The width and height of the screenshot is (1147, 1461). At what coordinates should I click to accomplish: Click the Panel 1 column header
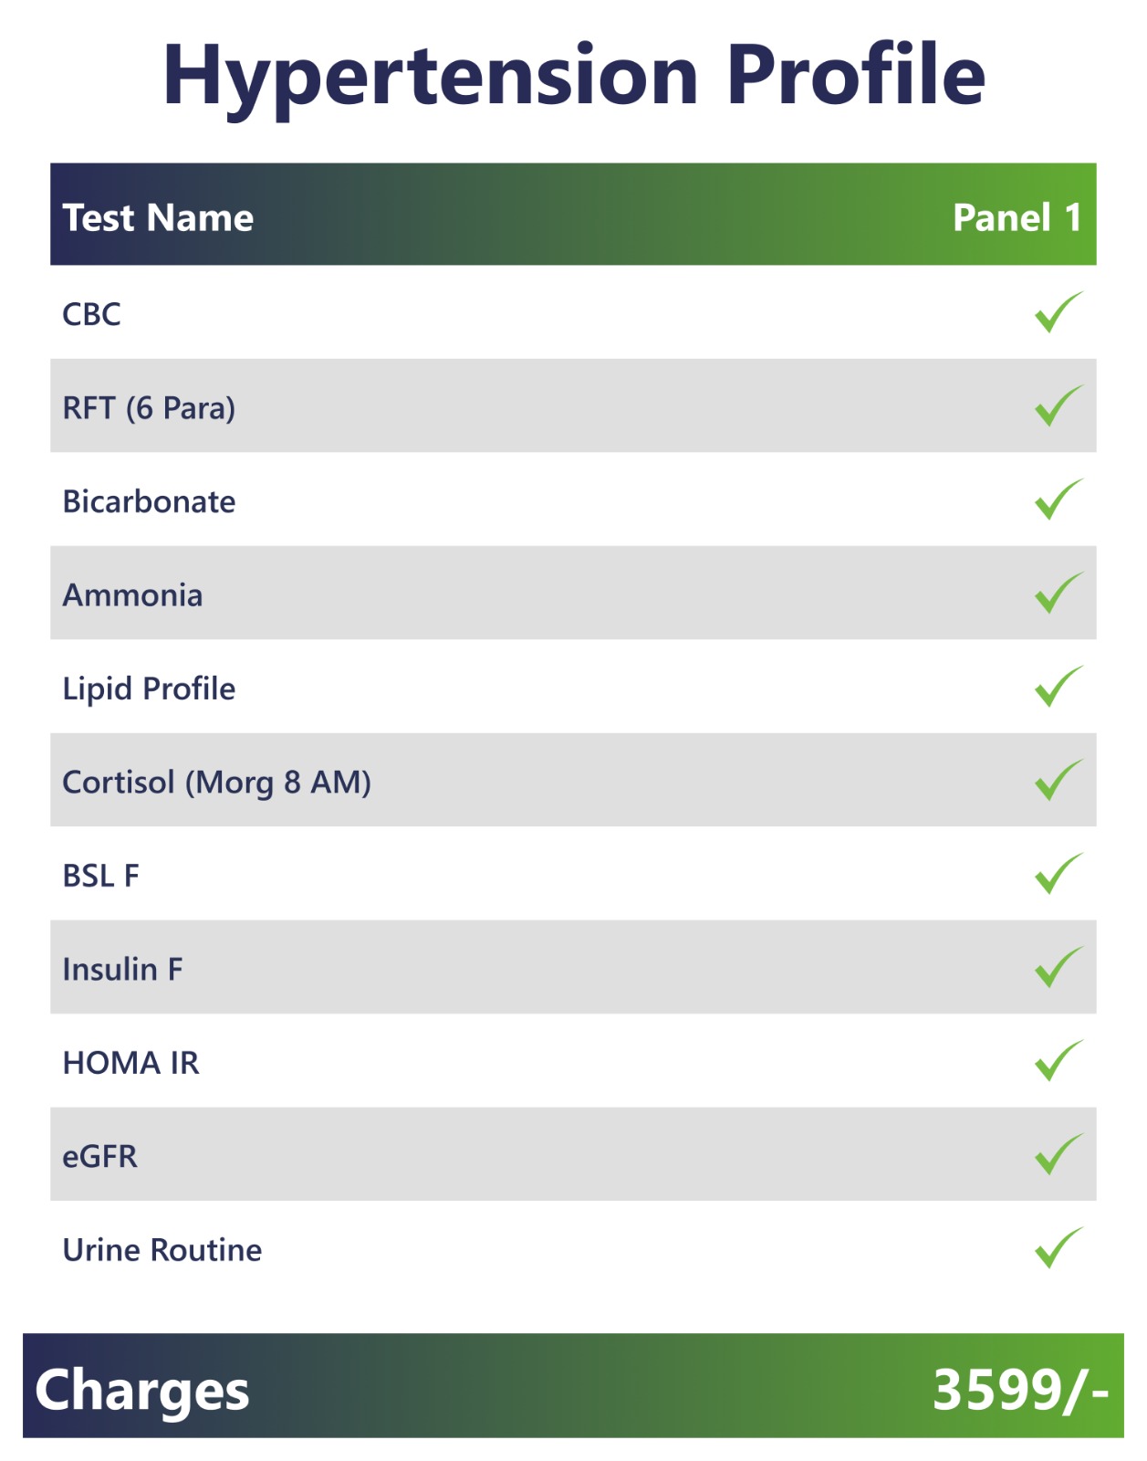pos(1017,218)
